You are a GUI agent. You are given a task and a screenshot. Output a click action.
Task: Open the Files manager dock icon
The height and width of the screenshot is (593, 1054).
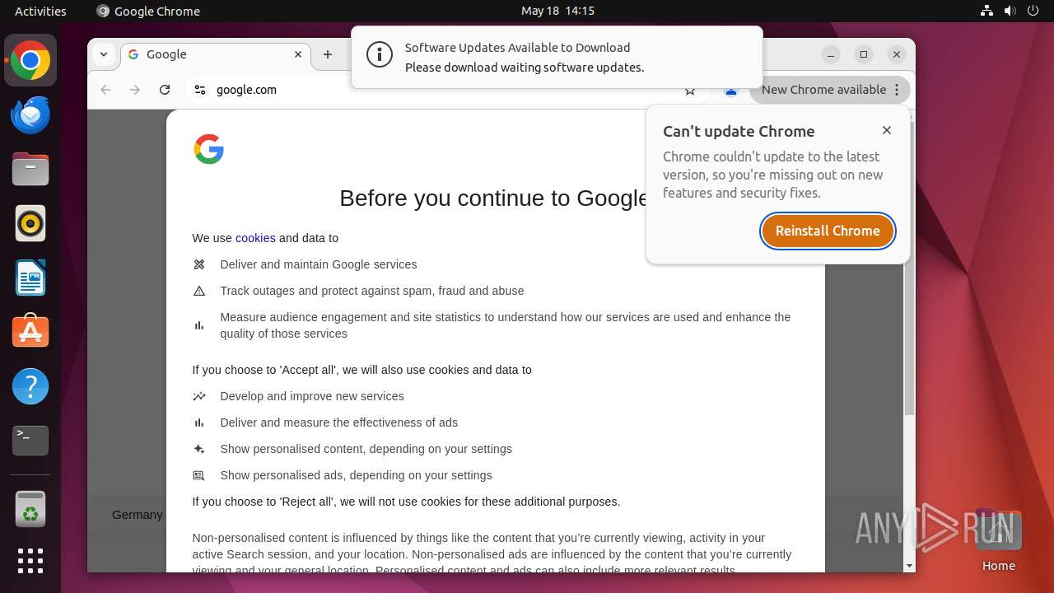pyautogui.click(x=30, y=169)
